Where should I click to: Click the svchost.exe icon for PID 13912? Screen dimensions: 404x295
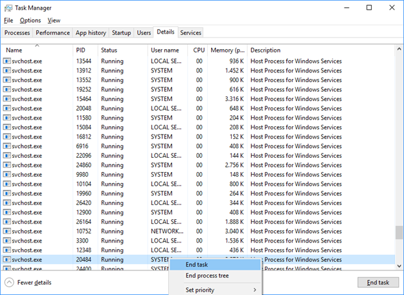(6, 71)
